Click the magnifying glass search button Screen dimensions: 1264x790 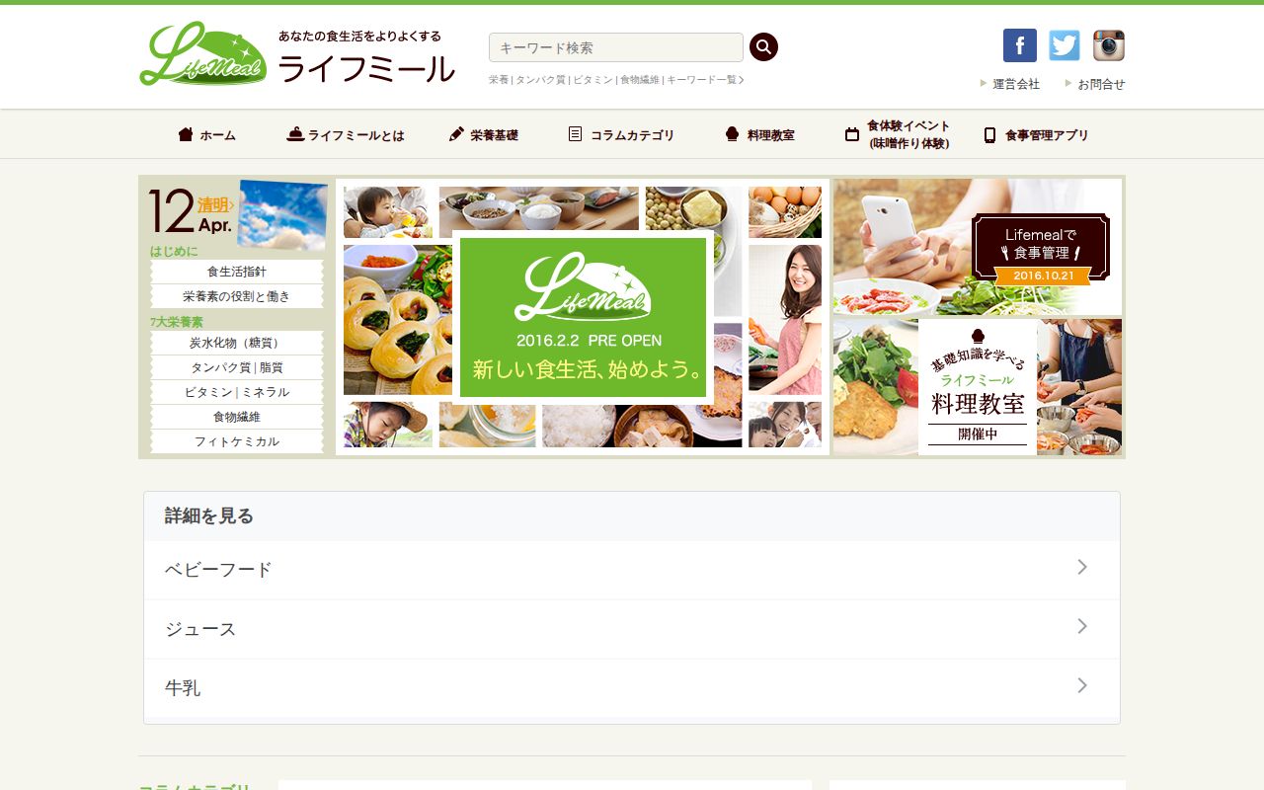point(763,46)
